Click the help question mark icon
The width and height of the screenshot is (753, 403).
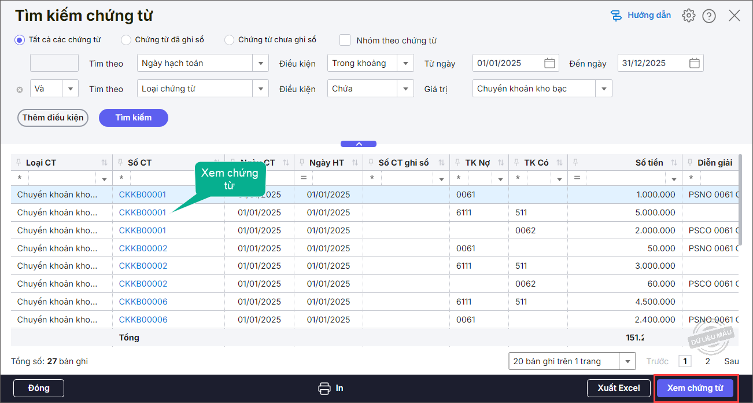(709, 16)
